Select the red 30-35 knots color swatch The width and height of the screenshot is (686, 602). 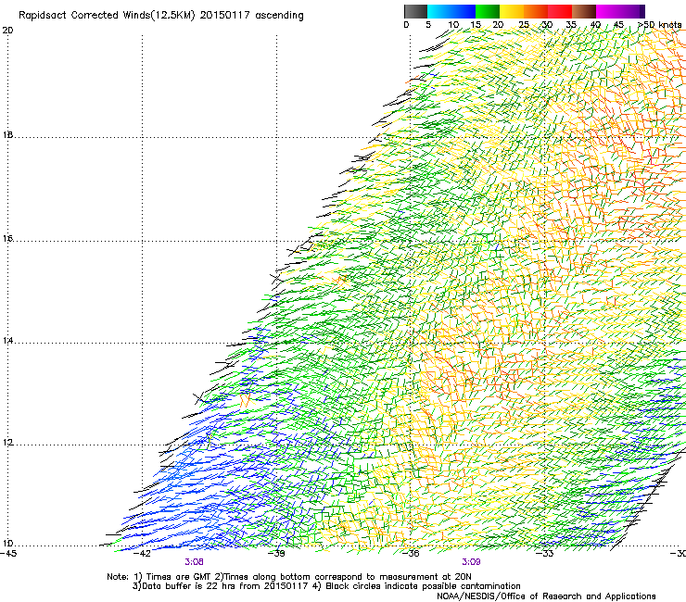click(x=560, y=11)
